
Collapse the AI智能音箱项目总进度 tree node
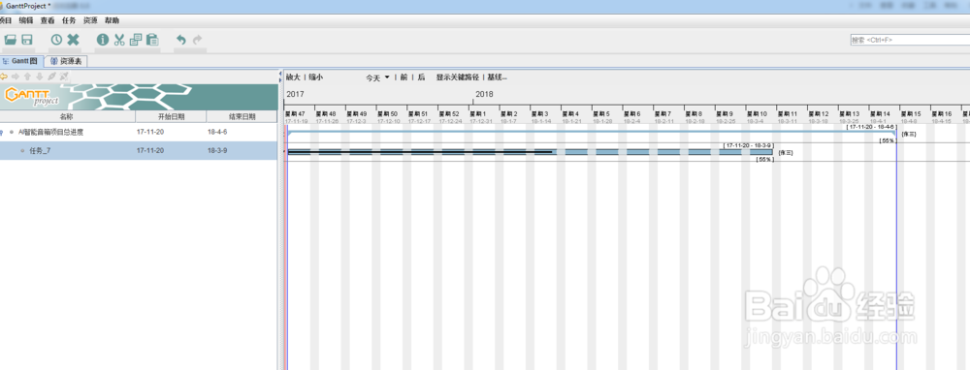point(1,132)
